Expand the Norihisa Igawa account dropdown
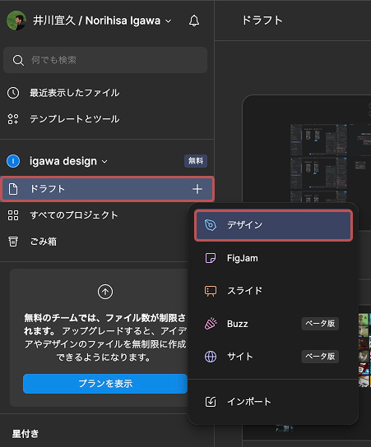Viewport: 371px width, 447px height. click(x=169, y=21)
